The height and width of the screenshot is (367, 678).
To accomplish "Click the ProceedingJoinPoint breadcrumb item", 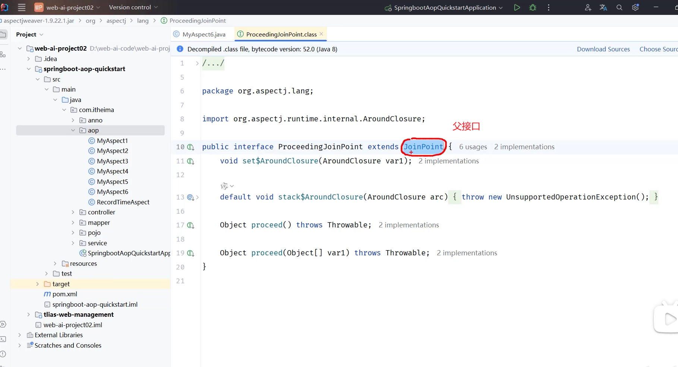I will (x=193, y=20).
